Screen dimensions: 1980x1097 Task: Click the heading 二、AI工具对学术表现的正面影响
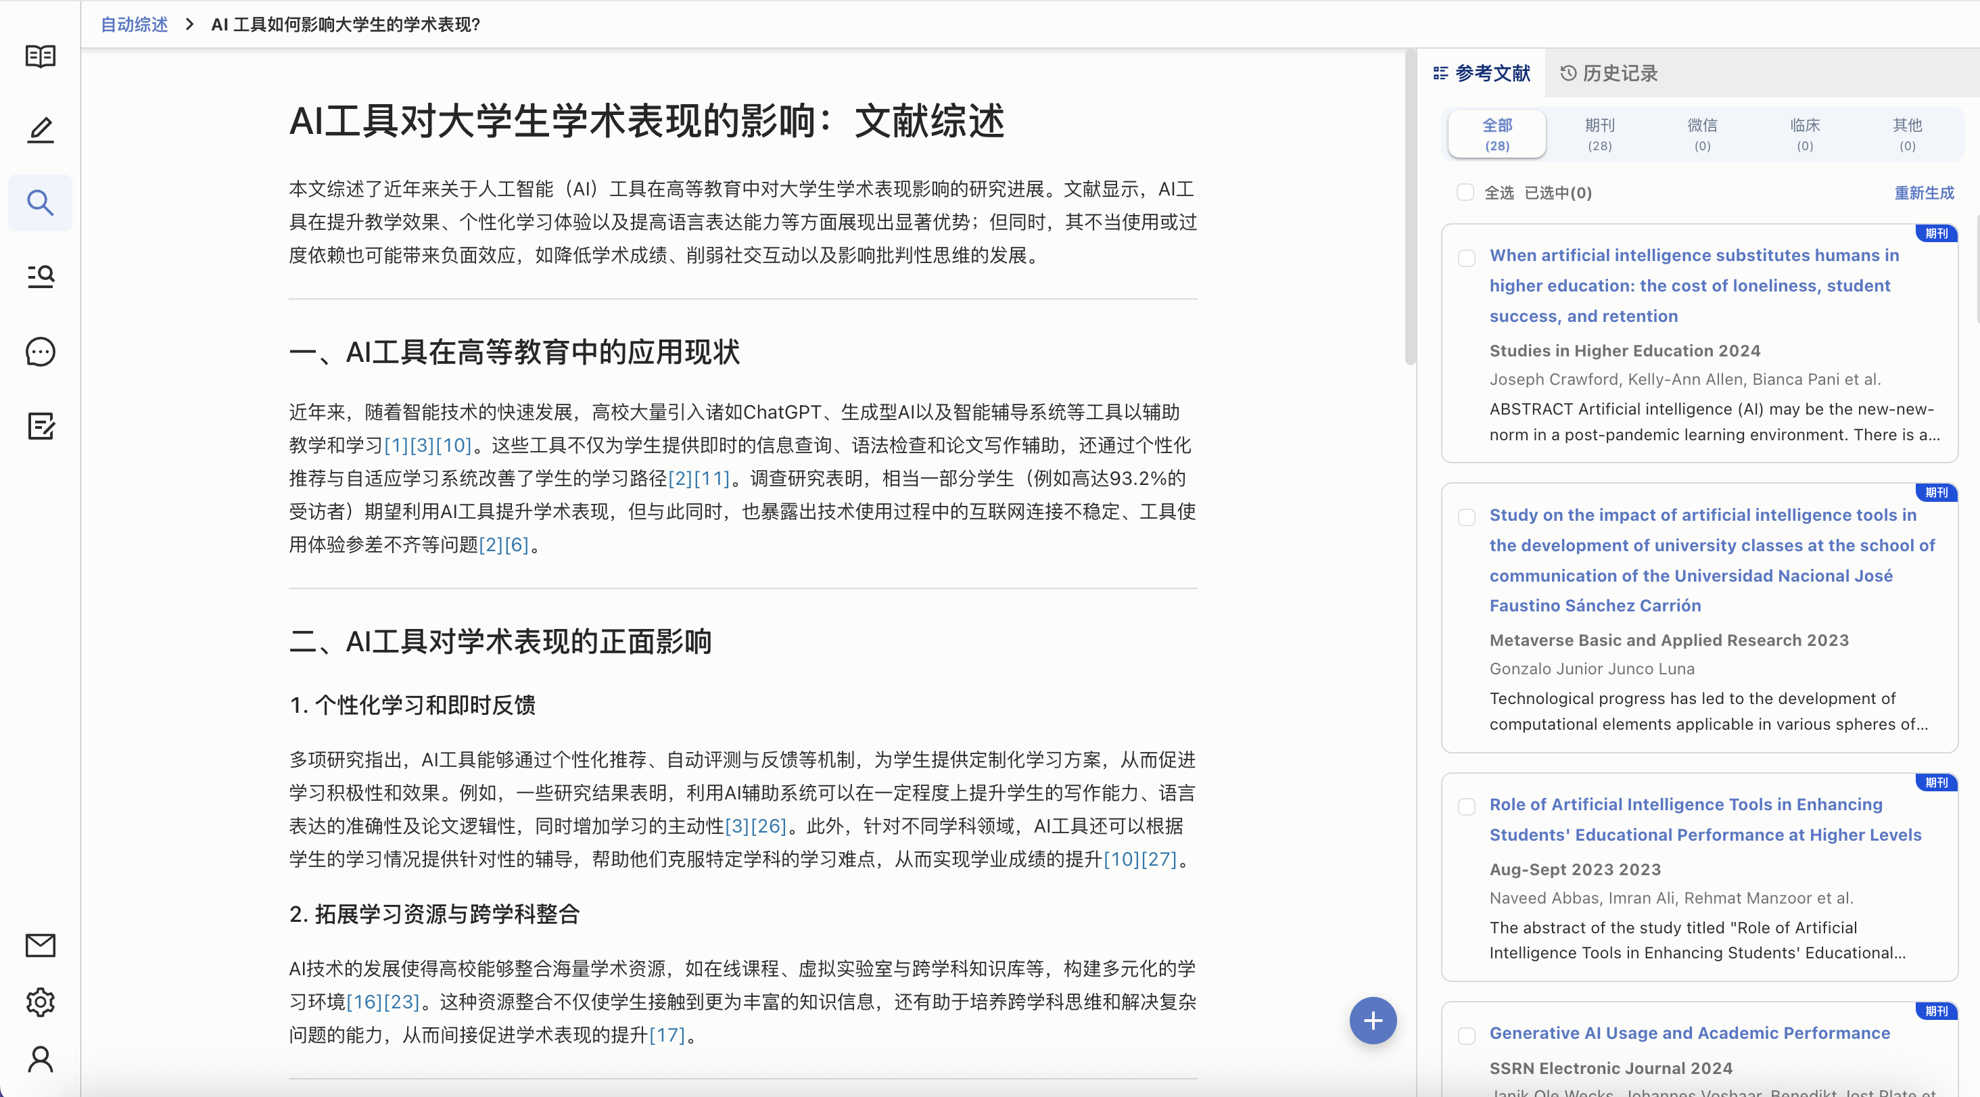[500, 641]
